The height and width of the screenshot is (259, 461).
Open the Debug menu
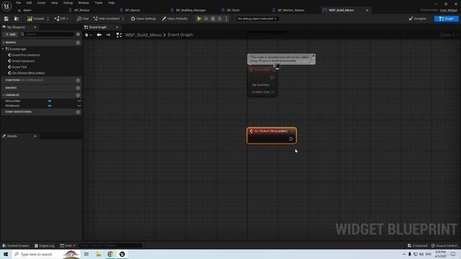tap(68, 3)
